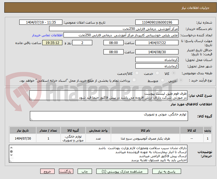The height and width of the screenshot is (179, 217).
Task: Click scroll-up arrow in buyer notes box
Action: pyautogui.click(x=11, y=148)
